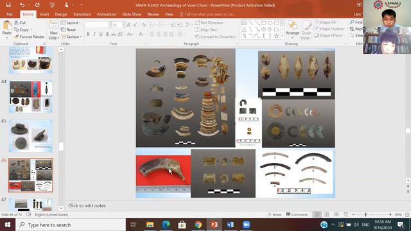
Task: Click Find in the Editing group
Action: 356,22
